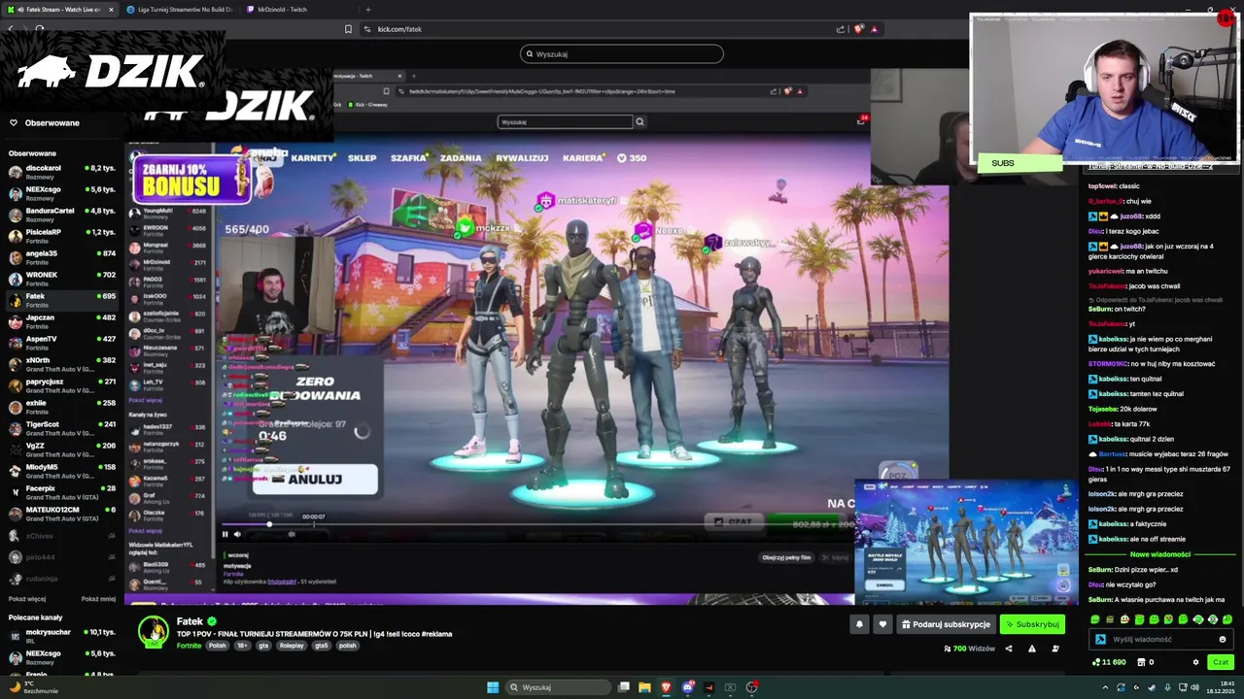
Task: Click the gta5 tag chip
Action: point(322,646)
